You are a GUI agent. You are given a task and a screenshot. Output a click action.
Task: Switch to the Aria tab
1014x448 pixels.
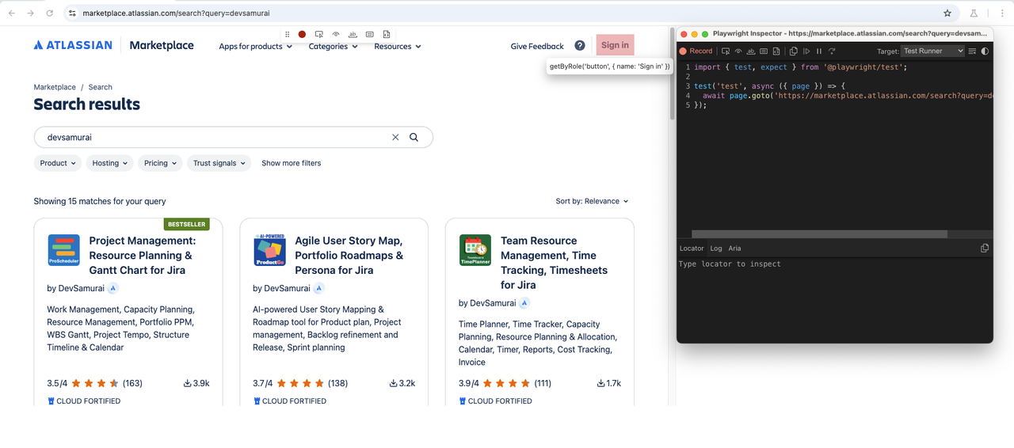point(734,248)
